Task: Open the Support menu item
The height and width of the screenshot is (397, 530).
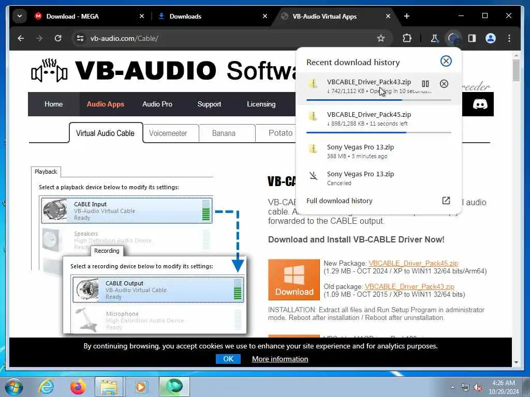Action: tap(209, 104)
